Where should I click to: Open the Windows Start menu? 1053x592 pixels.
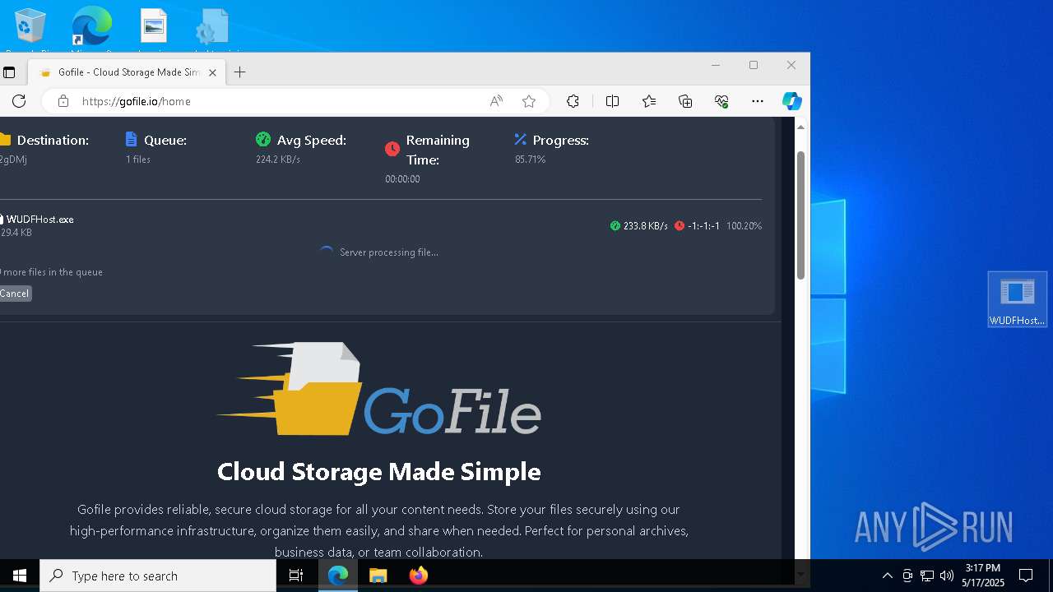(x=20, y=576)
